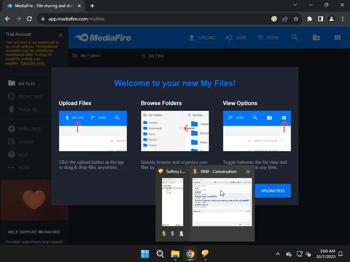
Task: Click the UPLOAD FILES button
Action: pos(273,191)
